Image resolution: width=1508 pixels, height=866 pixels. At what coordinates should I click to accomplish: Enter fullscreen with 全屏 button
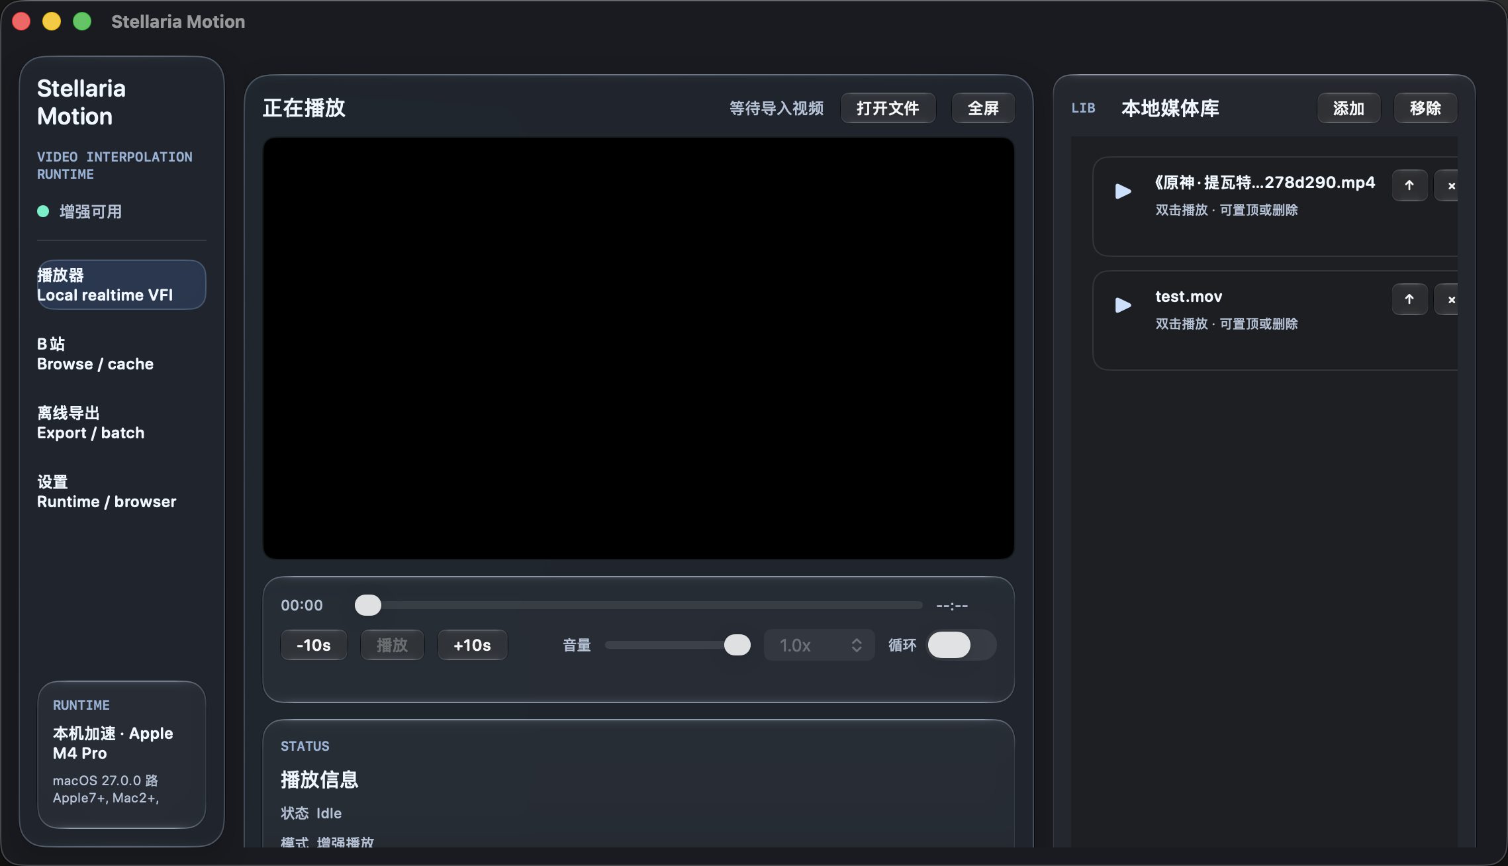click(983, 108)
